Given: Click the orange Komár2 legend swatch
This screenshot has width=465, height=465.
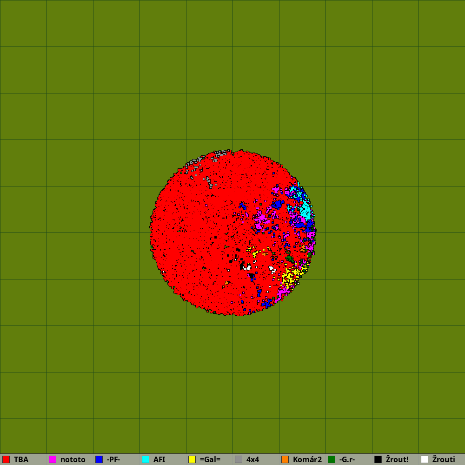Looking at the screenshot, I should [x=285, y=459].
